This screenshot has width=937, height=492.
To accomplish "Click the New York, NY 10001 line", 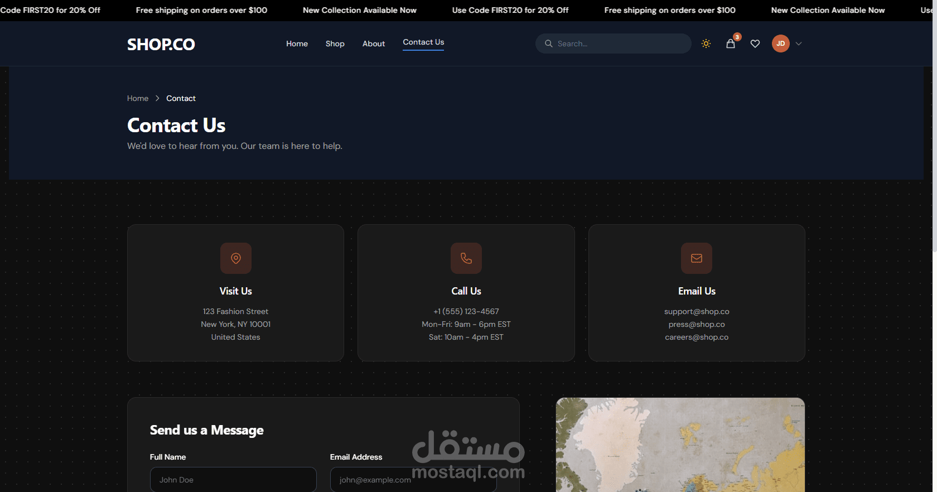I will point(235,324).
